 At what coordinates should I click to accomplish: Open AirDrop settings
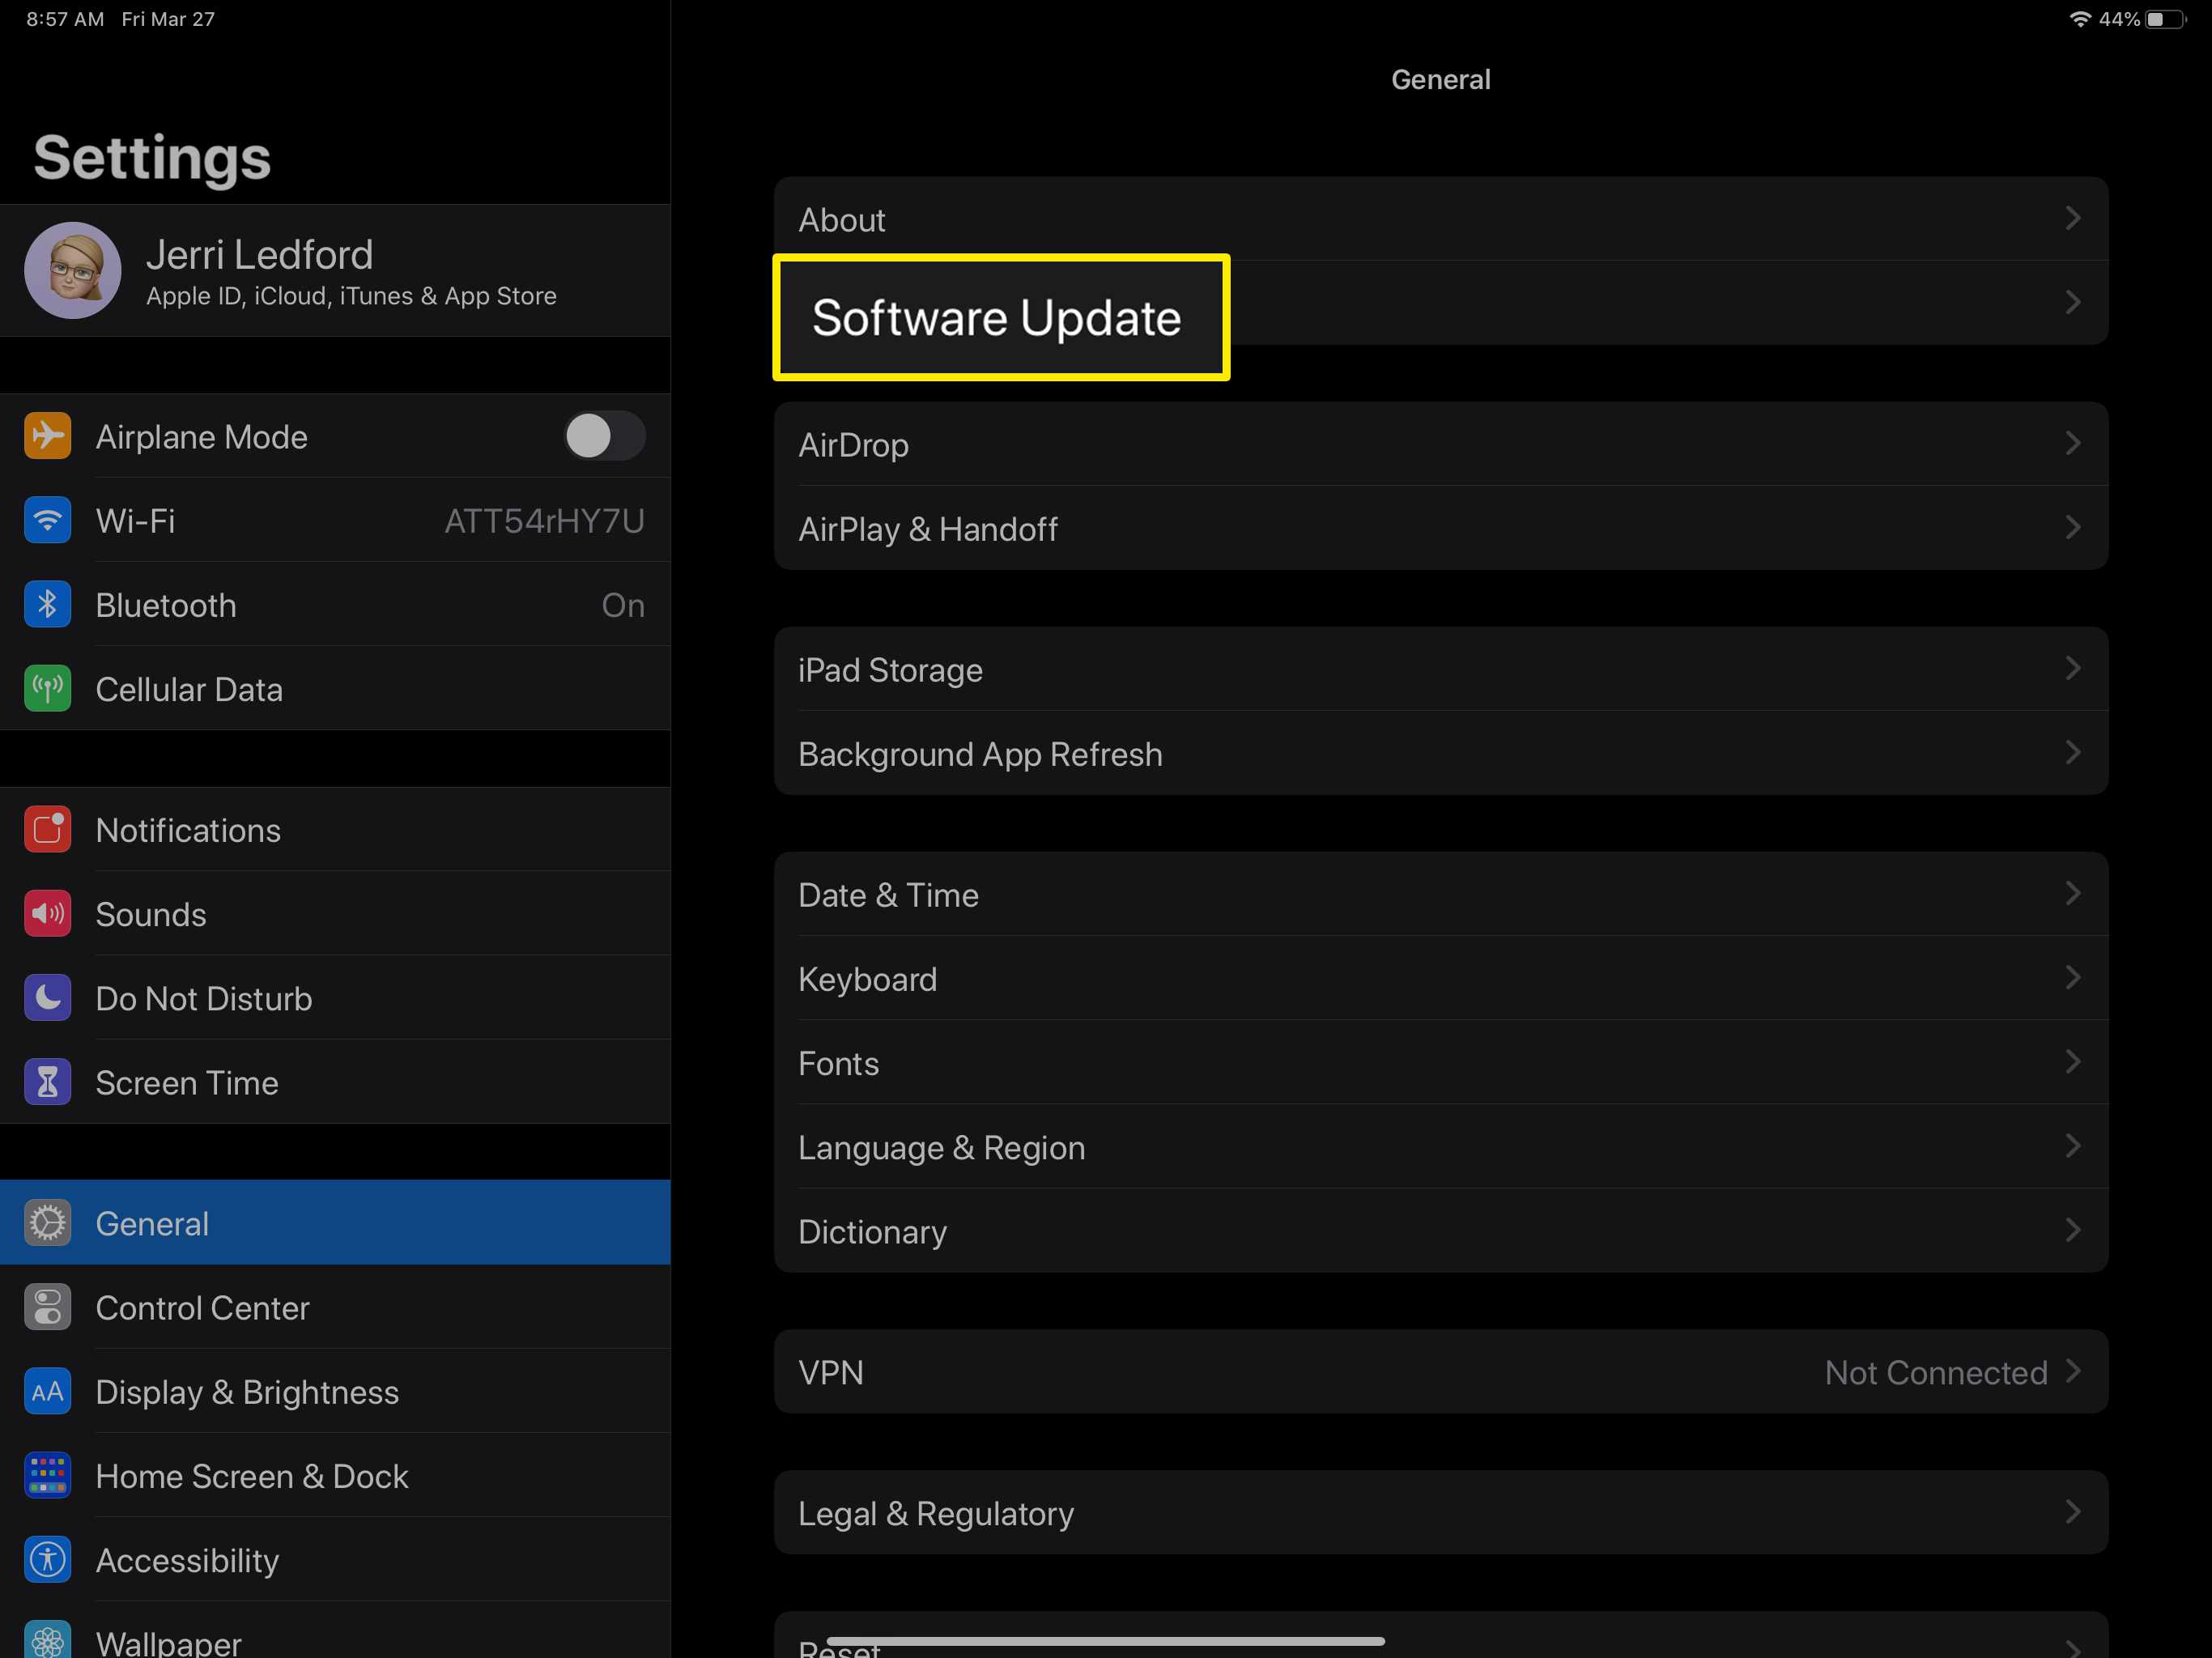(x=1441, y=444)
